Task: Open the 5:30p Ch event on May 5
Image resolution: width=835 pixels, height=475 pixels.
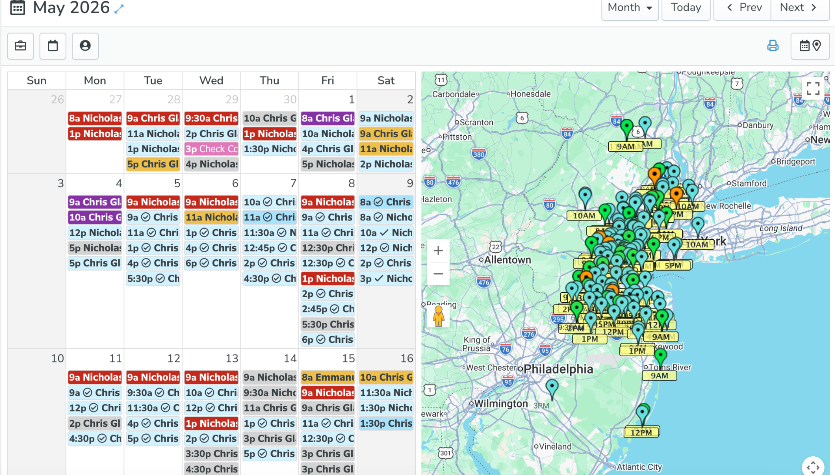Action: (x=153, y=279)
